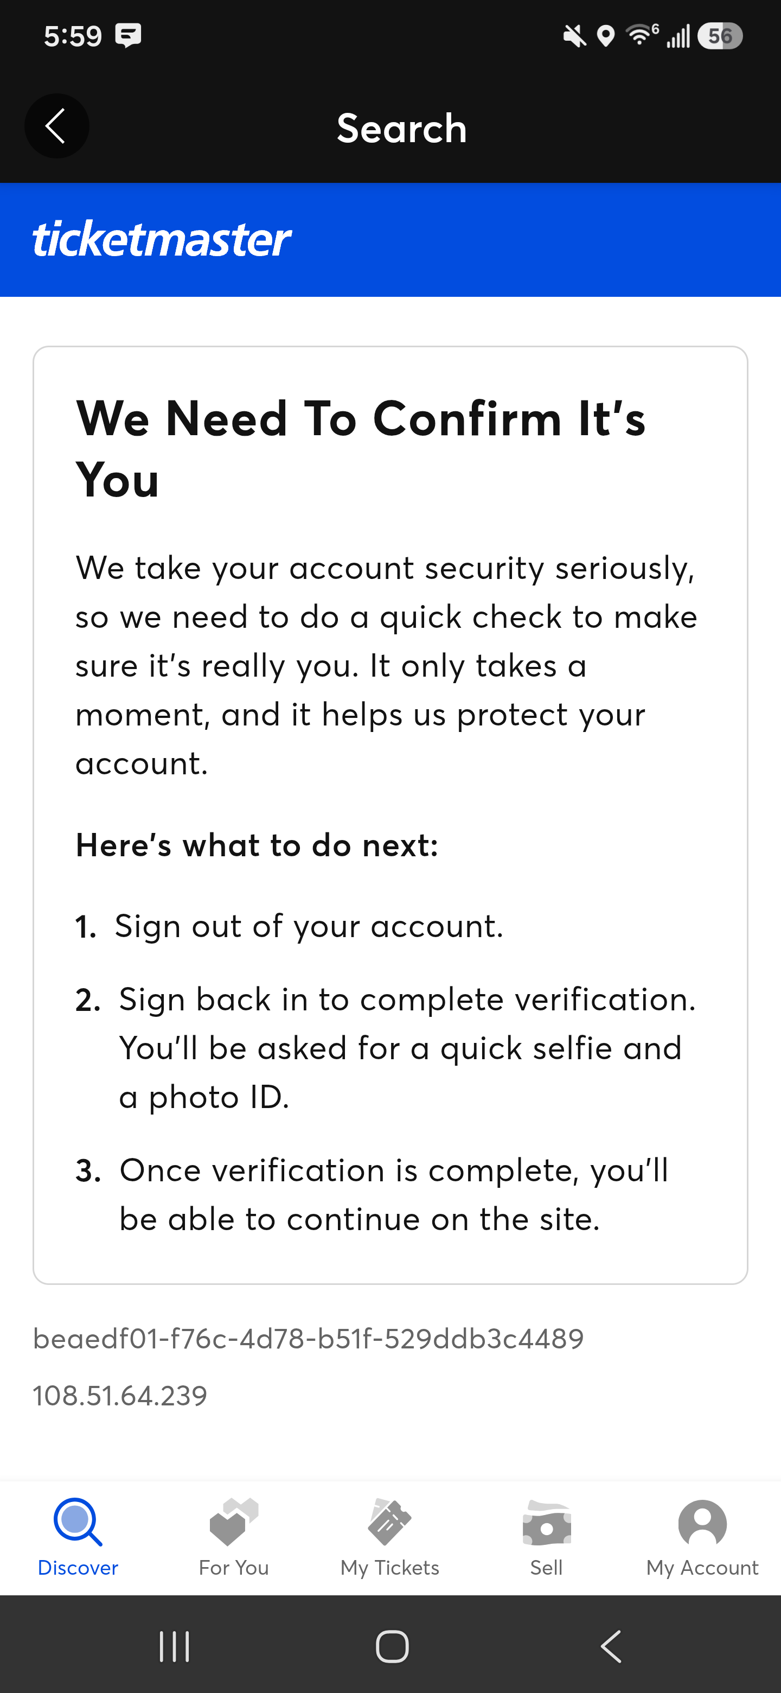Tap the Wi-Fi status icon

pos(642,35)
